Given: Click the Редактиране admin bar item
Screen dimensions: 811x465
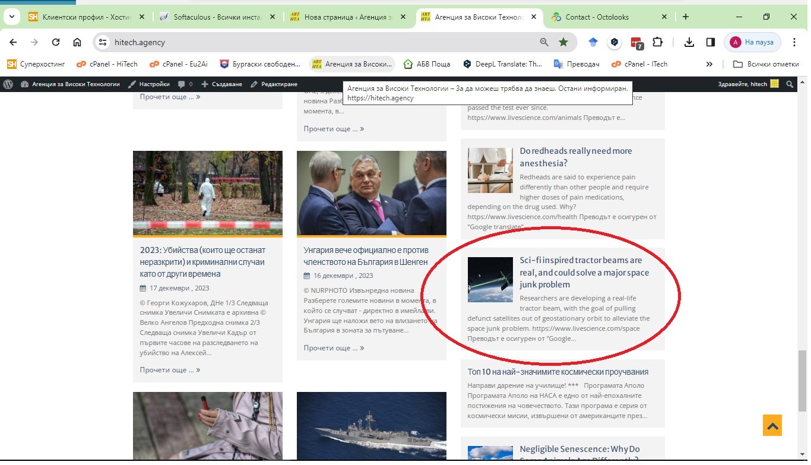Looking at the screenshot, I should tap(274, 84).
